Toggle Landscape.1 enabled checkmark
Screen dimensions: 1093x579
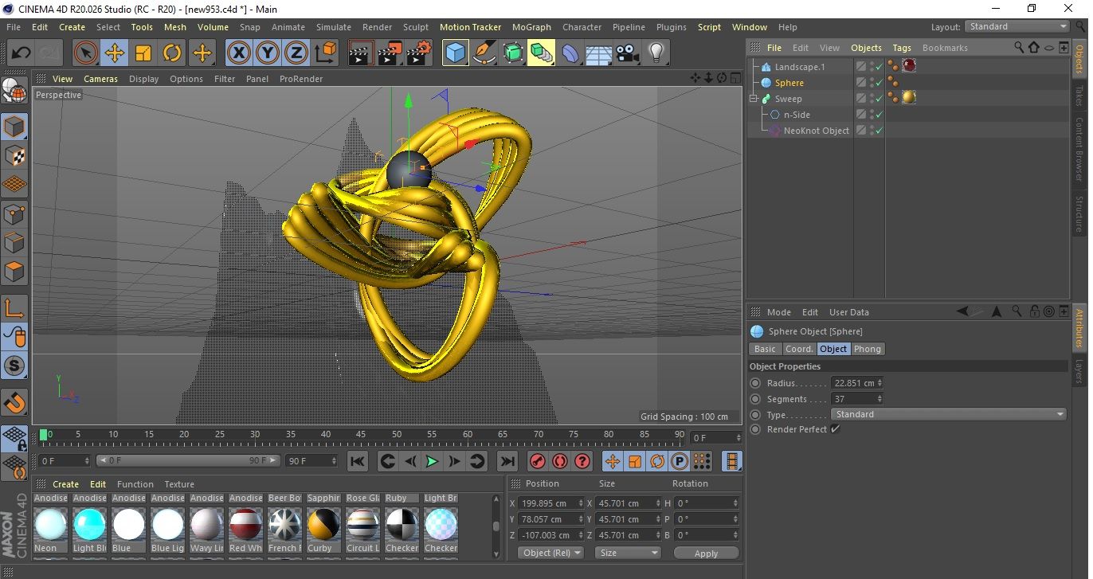(879, 67)
